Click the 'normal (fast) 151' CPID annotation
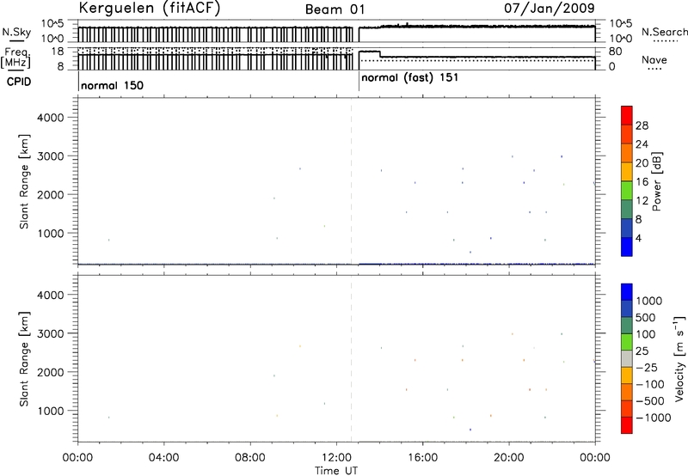This screenshot has width=688, height=476. pos(410,78)
